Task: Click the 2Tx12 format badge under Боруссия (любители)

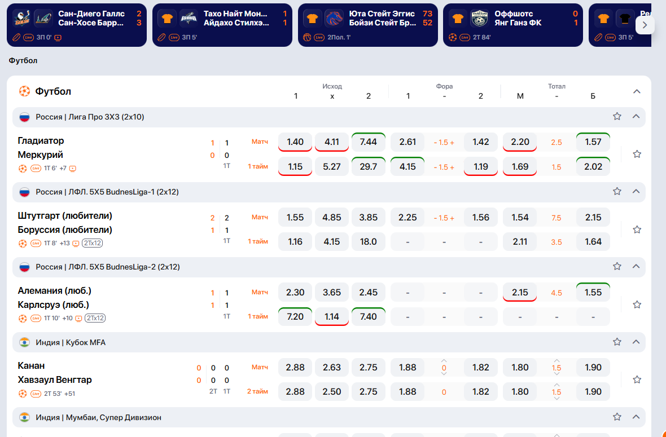Action: pos(93,243)
